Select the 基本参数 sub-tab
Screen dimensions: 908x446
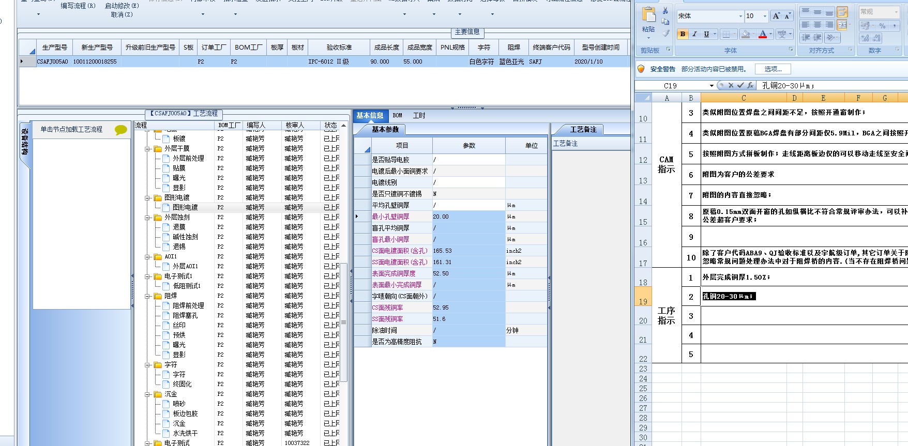point(385,129)
